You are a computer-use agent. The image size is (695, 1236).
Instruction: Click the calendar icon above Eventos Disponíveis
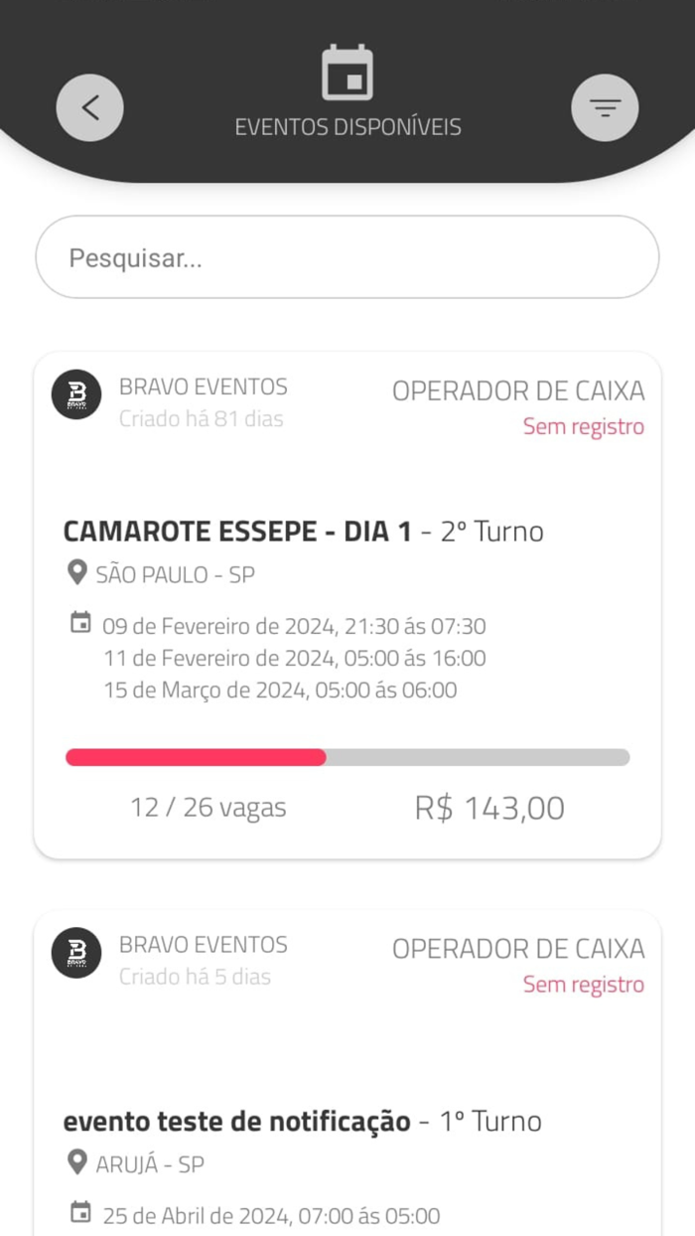pyautogui.click(x=347, y=70)
